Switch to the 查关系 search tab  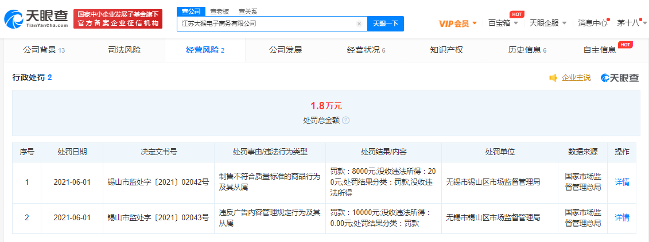[248, 11]
